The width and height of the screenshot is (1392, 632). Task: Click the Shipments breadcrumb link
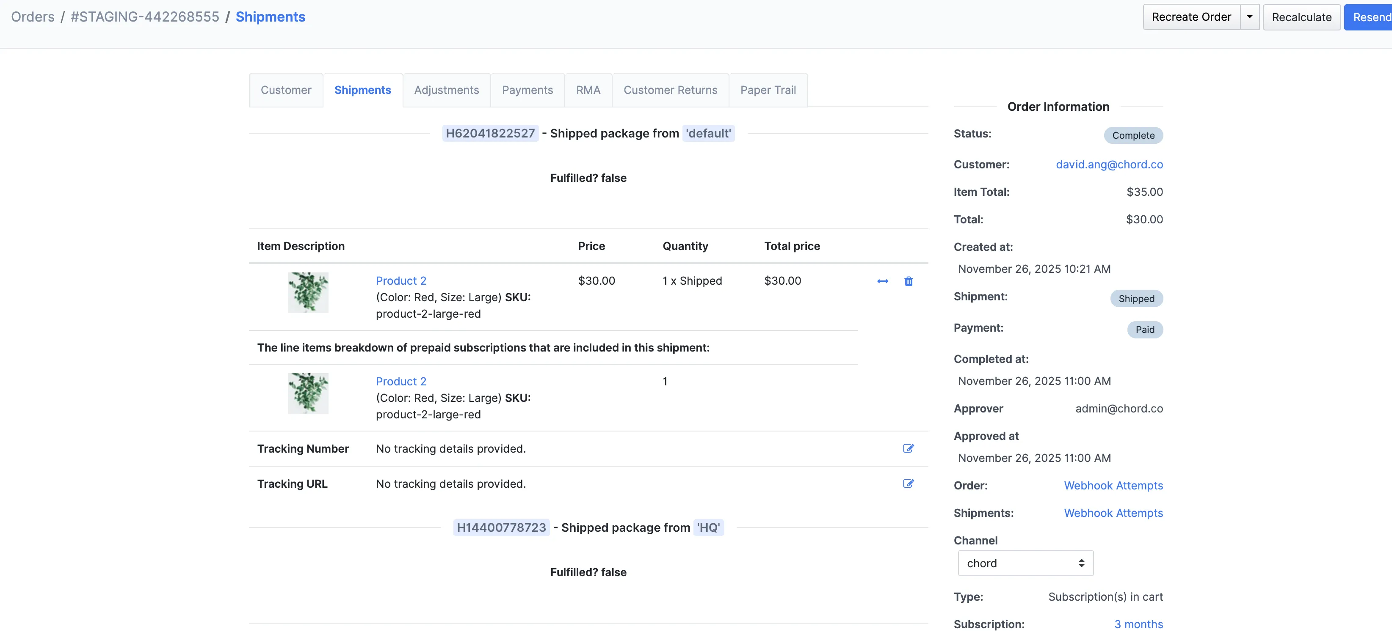tap(270, 17)
